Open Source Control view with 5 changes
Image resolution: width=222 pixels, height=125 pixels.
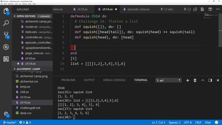click(6, 35)
